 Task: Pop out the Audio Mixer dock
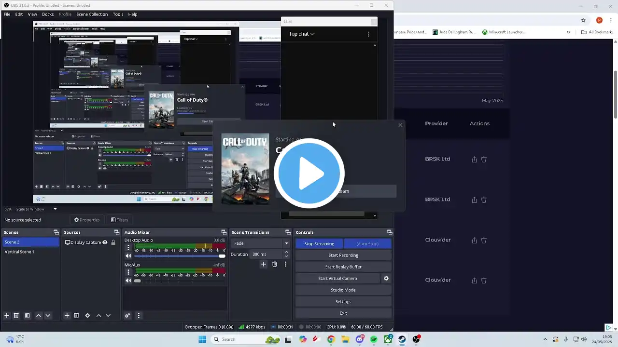coord(224,232)
